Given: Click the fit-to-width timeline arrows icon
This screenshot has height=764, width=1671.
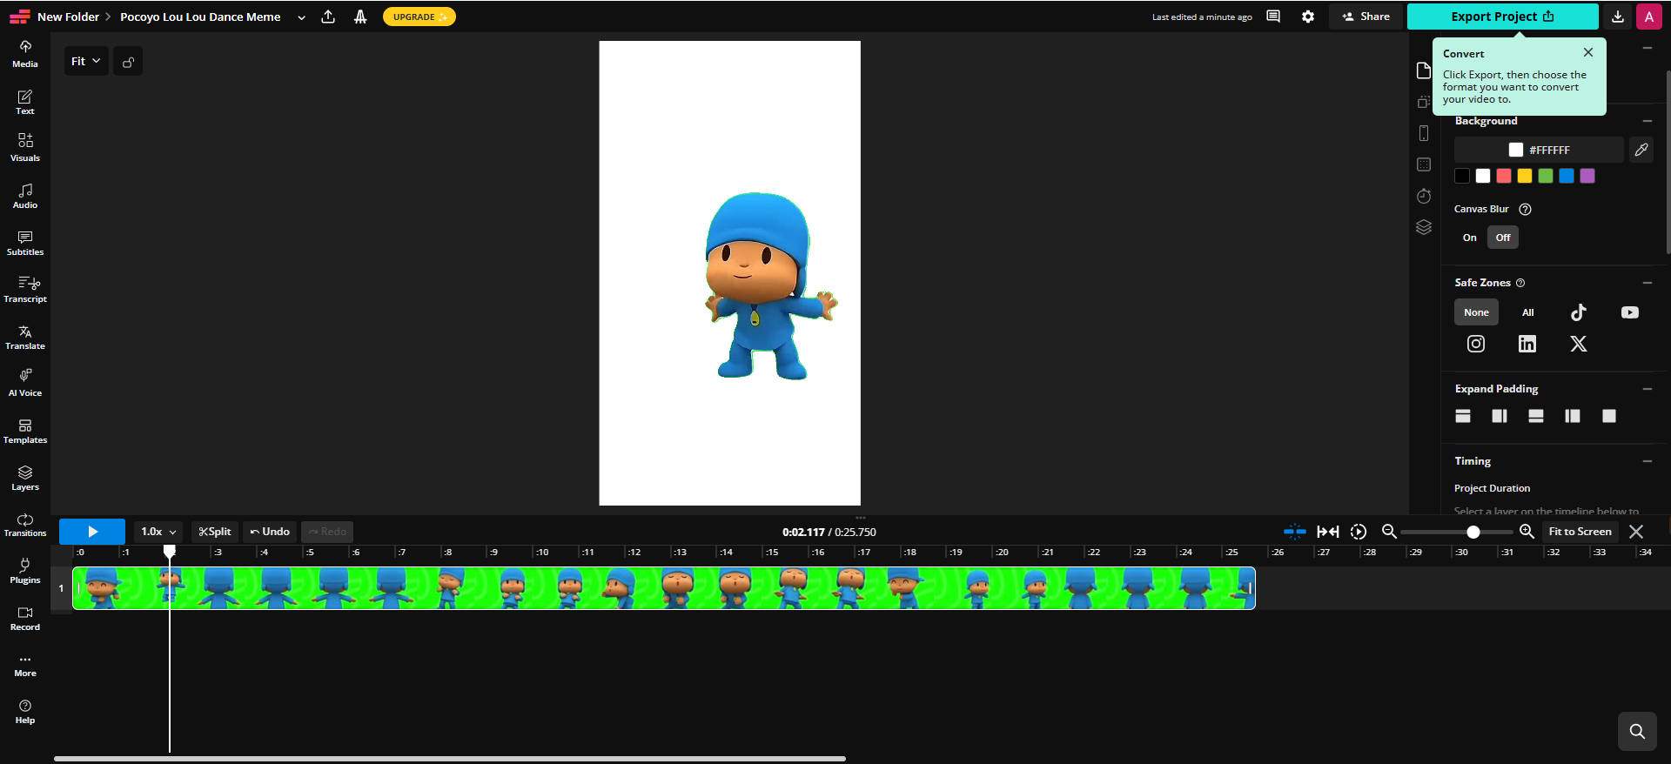Looking at the screenshot, I should pos(1327,532).
